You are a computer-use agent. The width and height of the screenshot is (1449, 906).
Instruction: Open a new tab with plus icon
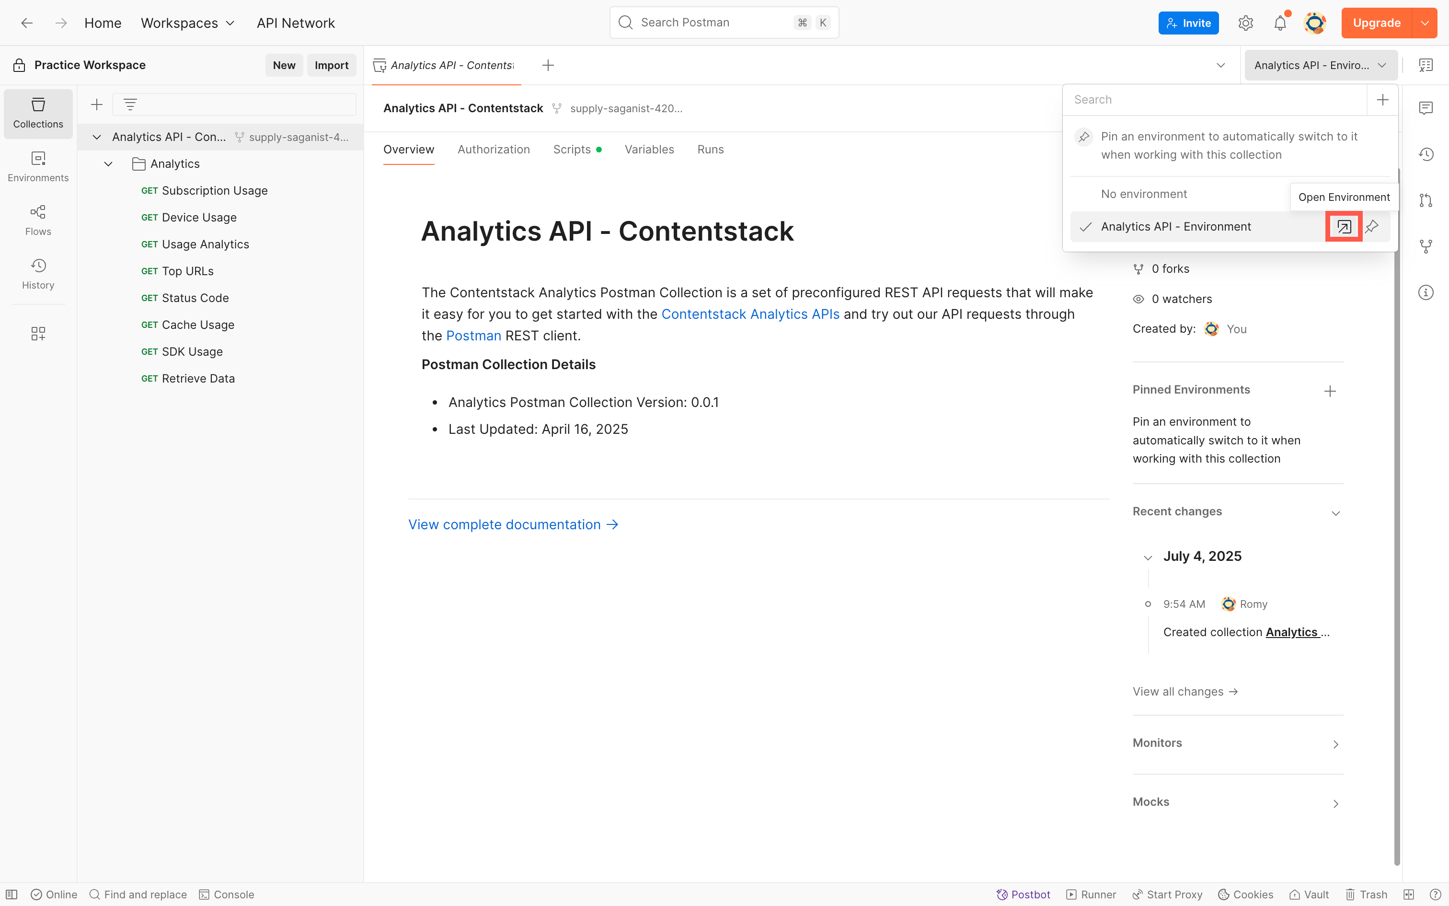pos(547,65)
